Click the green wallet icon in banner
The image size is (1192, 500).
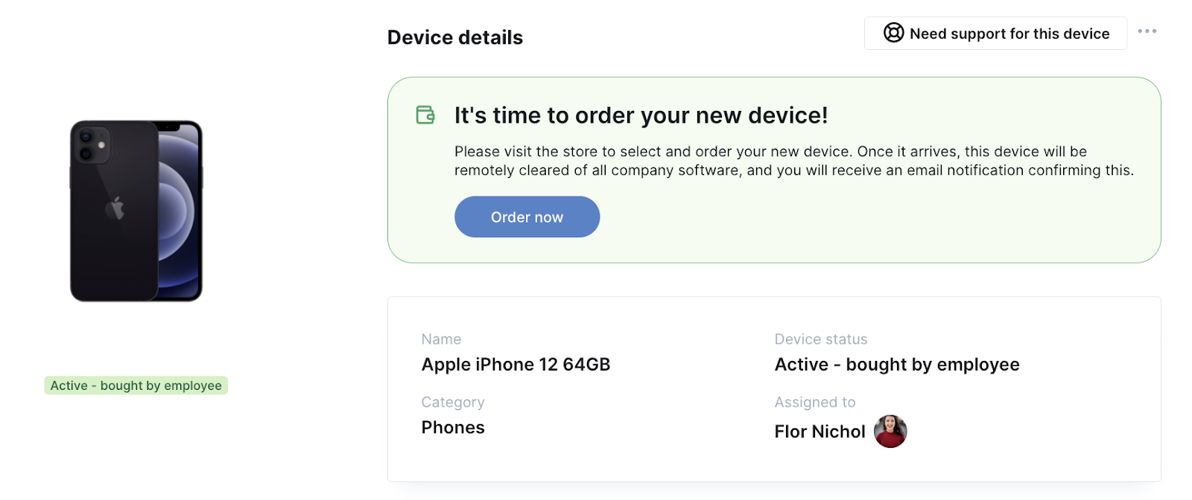[425, 115]
